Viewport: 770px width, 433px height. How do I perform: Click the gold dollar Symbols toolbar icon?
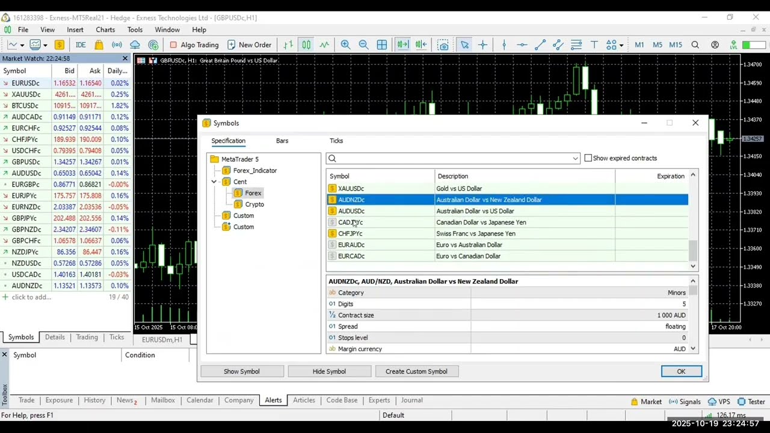pyautogui.click(x=59, y=45)
